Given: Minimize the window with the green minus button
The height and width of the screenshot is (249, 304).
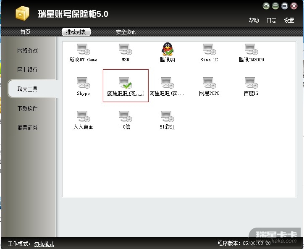Looking at the screenshot, I should tap(275, 6).
